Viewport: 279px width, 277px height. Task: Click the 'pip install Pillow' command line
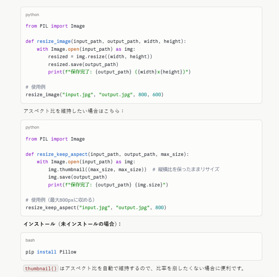(51, 252)
